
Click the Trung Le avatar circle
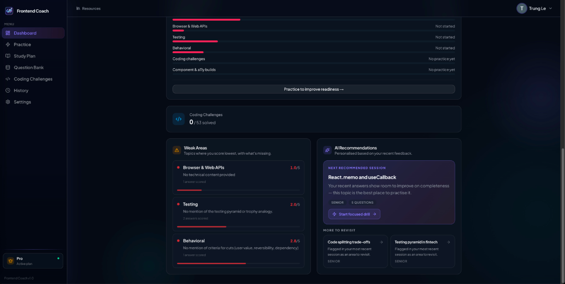tap(522, 8)
